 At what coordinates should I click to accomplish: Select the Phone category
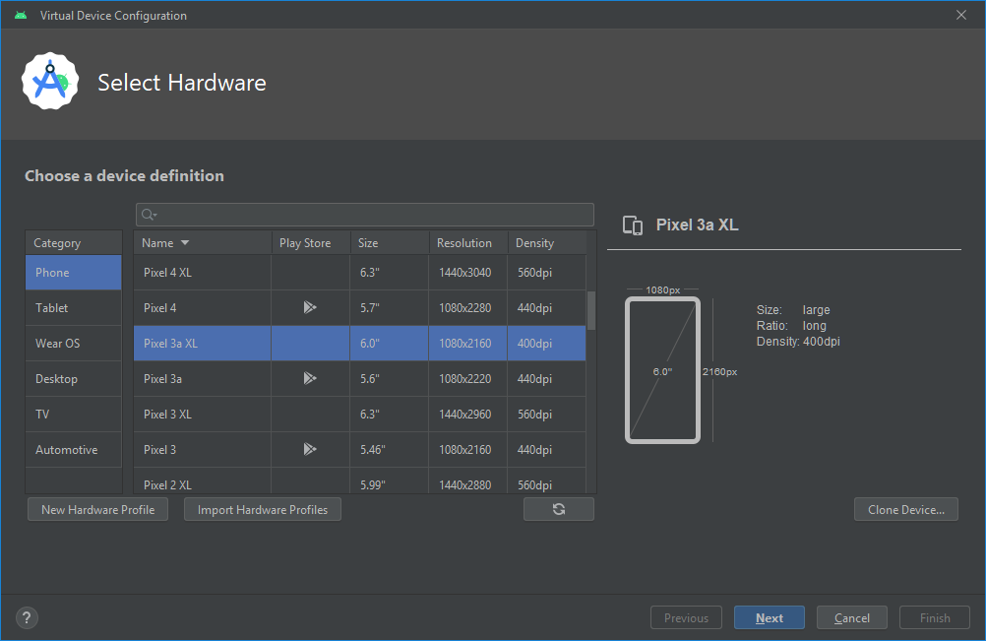[74, 273]
